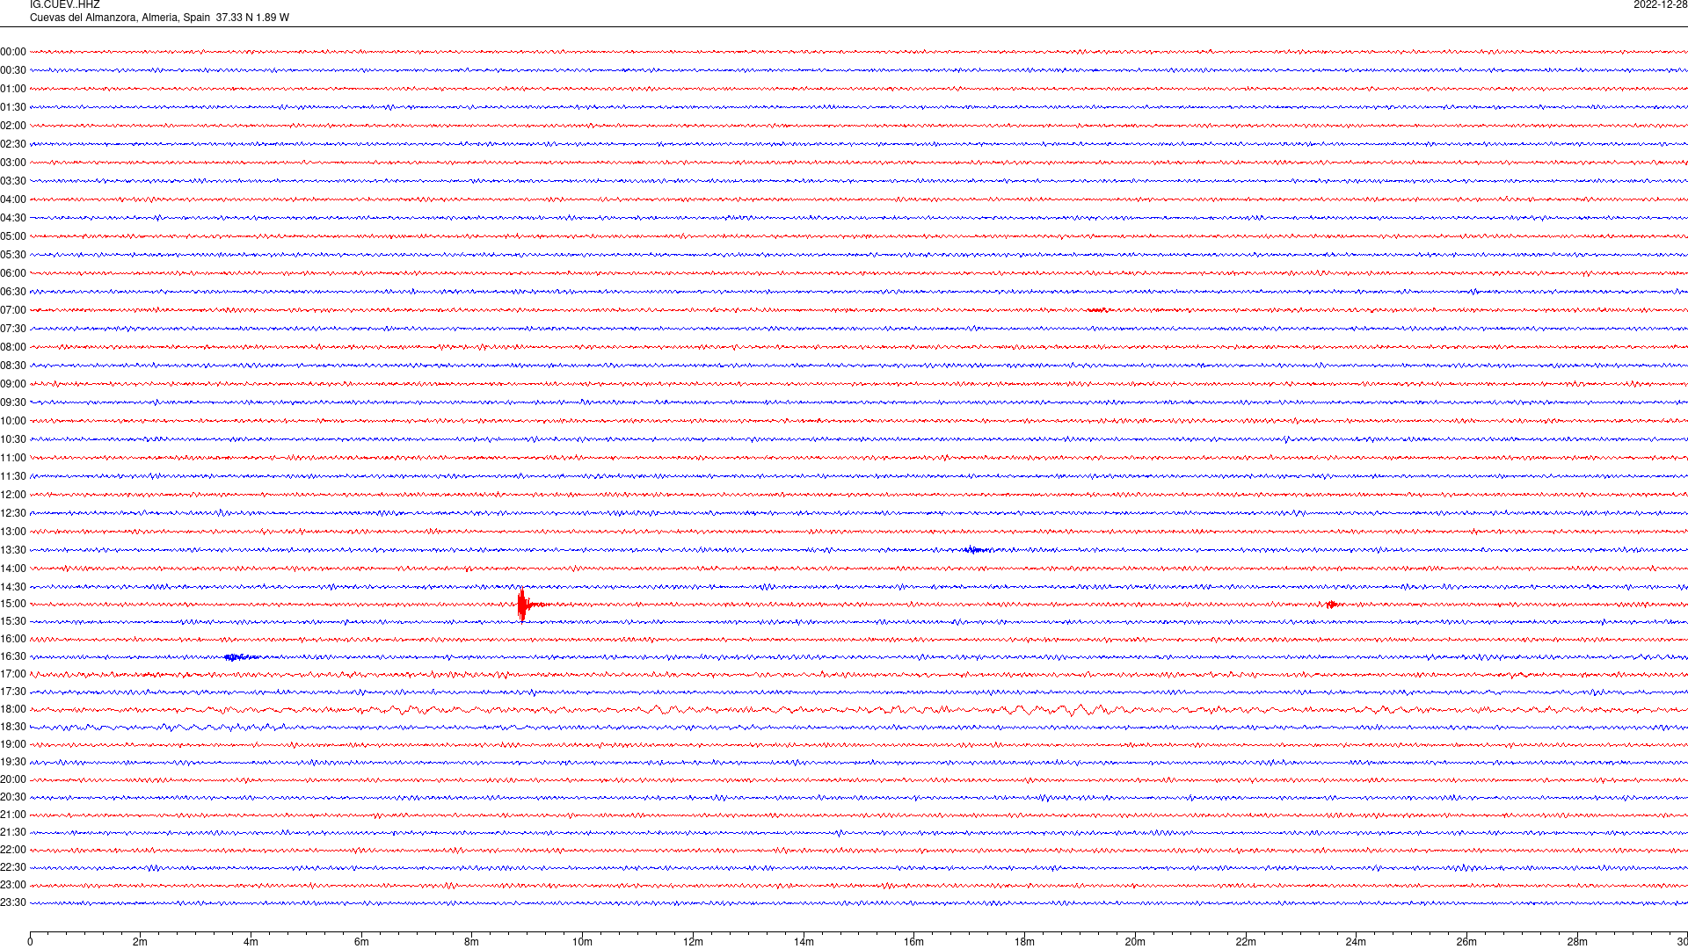The height and width of the screenshot is (949, 1688).
Task: Click the 18m tick on time axis
Action: [1024, 940]
